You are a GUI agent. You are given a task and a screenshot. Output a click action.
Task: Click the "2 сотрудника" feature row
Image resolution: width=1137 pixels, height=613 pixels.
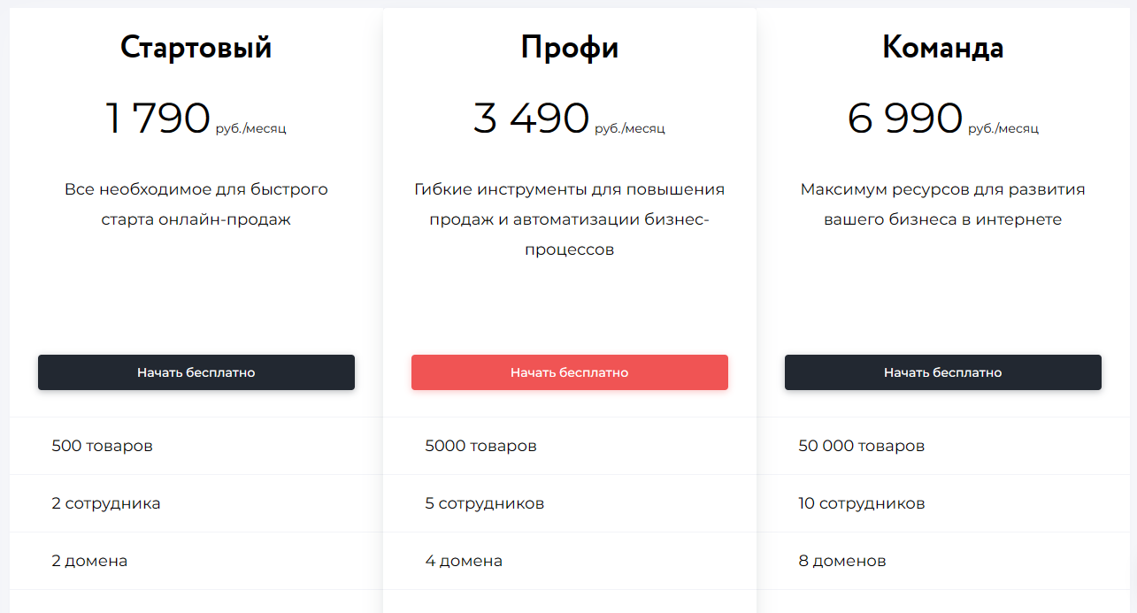click(x=106, y=503)
